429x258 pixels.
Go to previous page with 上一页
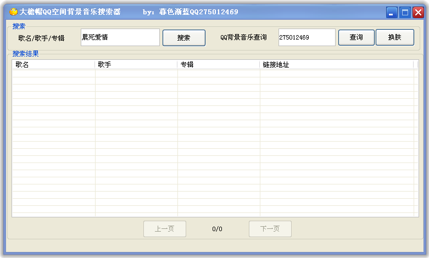point(165,229)
